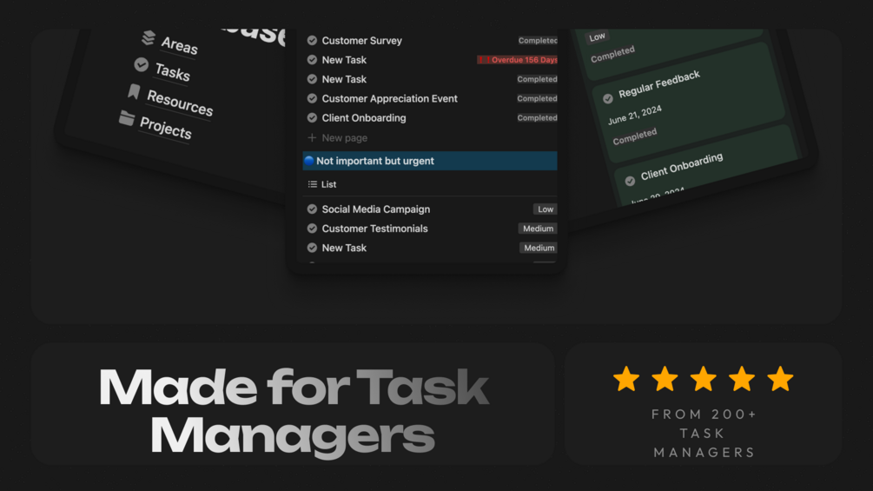
Task: Open Projects in the left tablet
Action: tap(165, 128)
